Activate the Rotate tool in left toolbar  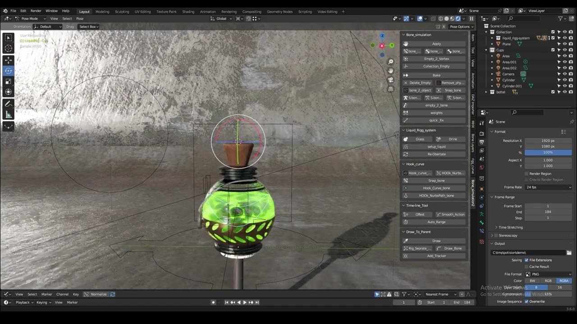coord(8,71)
